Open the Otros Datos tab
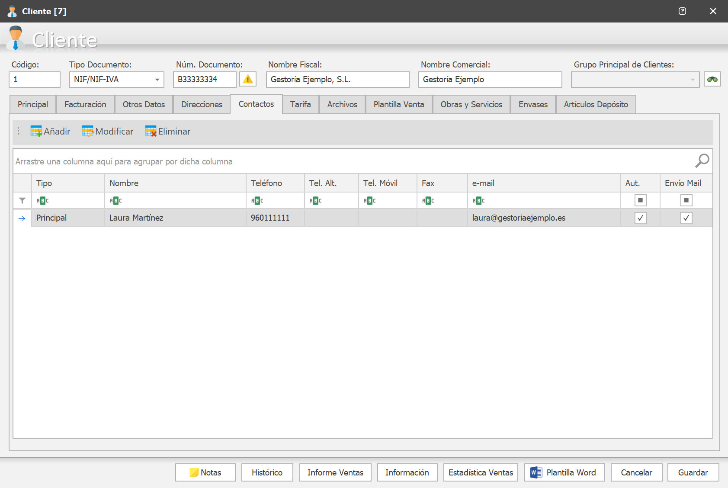This screenshot has height=488, width=728. [144, 104]
